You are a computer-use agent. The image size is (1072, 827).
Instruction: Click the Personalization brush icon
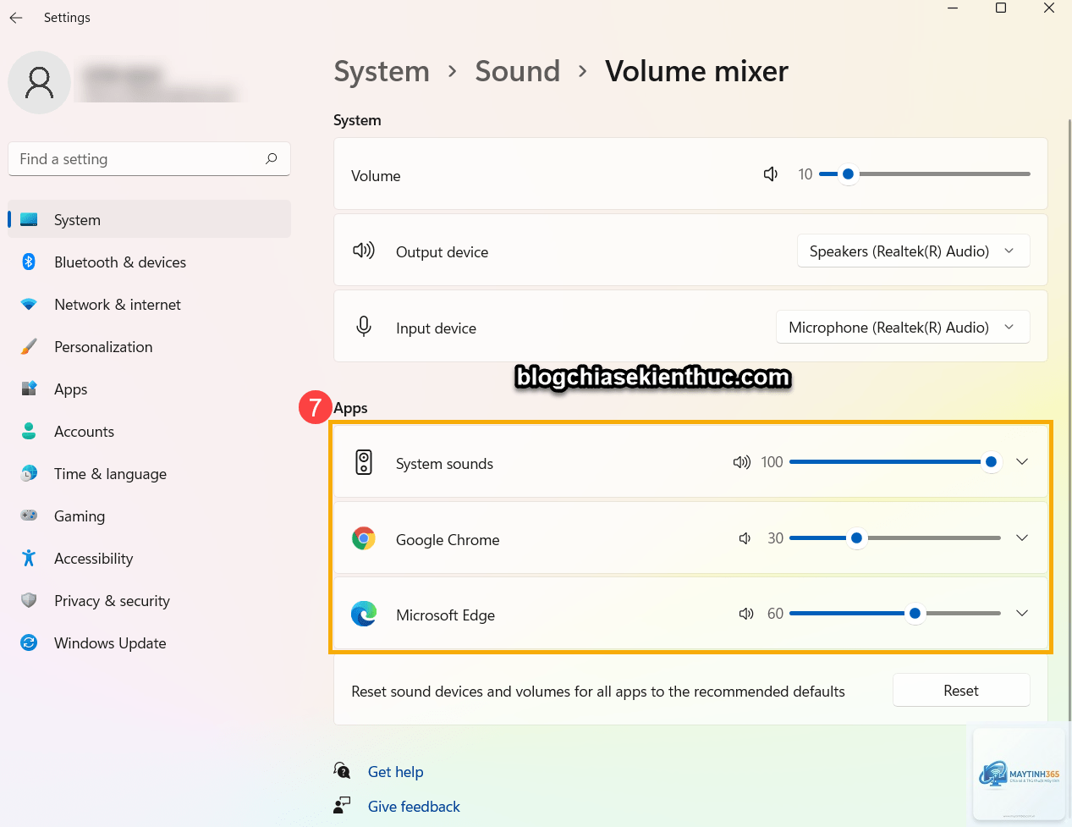pos(29,346)
